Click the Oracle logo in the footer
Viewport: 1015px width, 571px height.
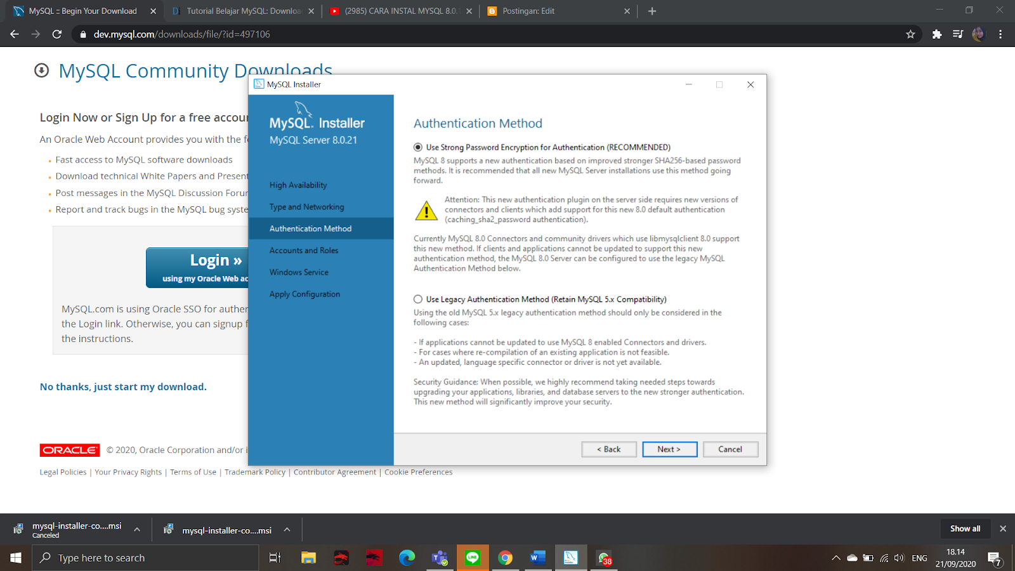(70, 450)
